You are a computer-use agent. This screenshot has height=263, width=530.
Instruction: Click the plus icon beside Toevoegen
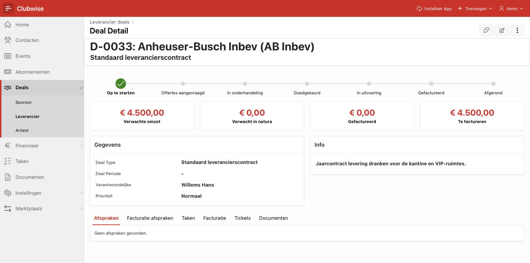point(460,8)
